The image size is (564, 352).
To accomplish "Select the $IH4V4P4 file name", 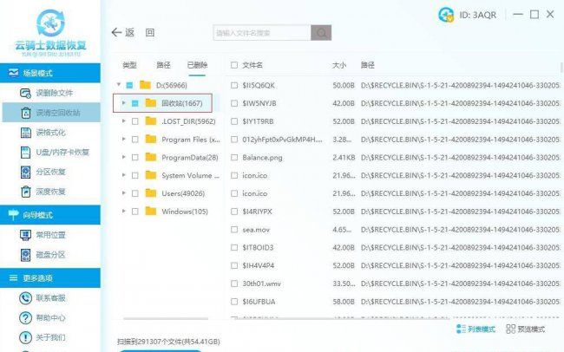I will pyautogui.click(x=259, y=265).
